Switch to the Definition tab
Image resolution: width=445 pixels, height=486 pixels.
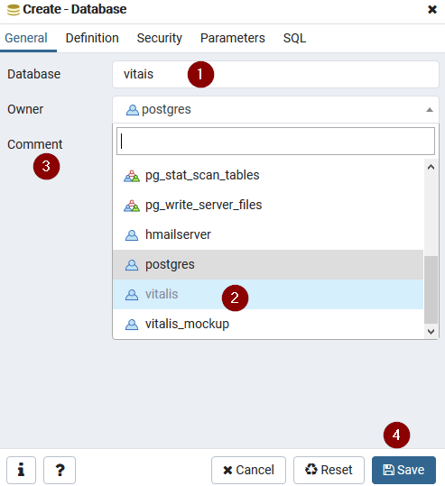pyautogui.click(x=92, y=38)
